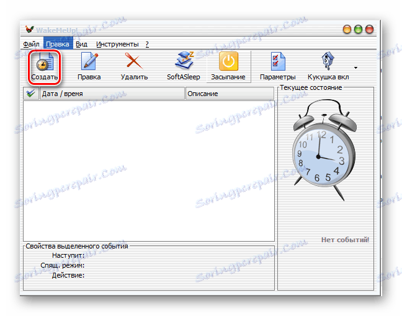Open the Вид menu
The height and width of the screenshot is (316, 402).
81,44
